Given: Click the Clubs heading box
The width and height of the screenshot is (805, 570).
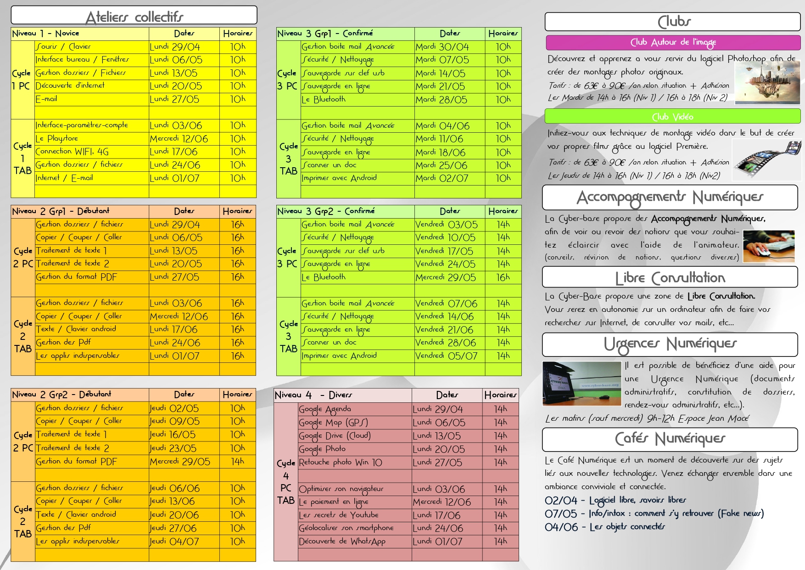Looking at the screenshot, I should point(673,22).
